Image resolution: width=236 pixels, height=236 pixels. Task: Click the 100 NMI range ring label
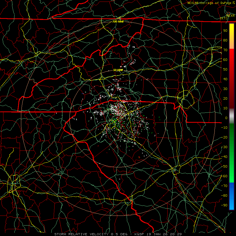point(118,22)
